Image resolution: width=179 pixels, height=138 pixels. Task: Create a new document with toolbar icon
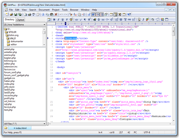coord(7,14)
